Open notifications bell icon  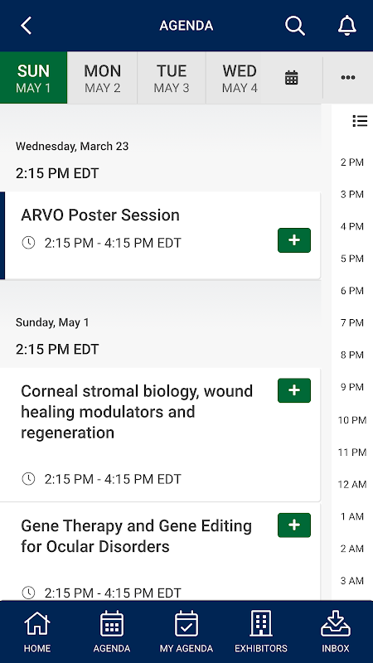click(x=347, y=26)
